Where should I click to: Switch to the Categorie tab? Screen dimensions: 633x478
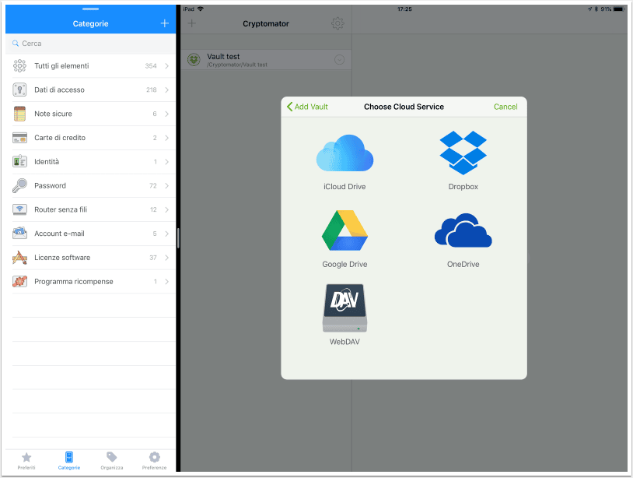(x=69, y=461)
